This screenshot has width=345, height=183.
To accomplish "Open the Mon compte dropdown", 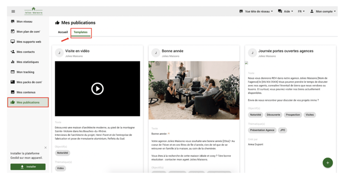I will click(323, 11).
